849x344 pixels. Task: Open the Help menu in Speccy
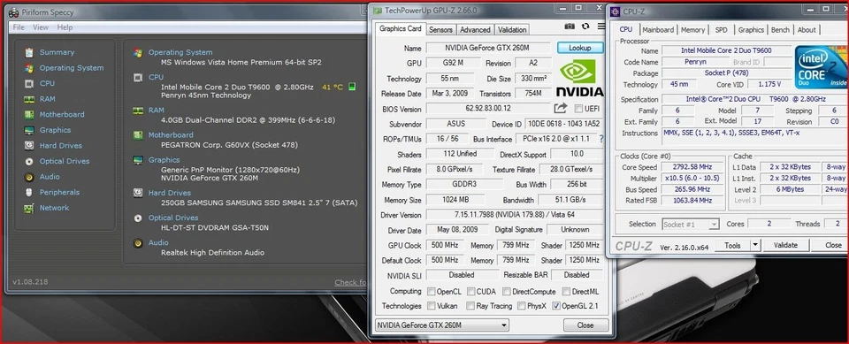[x=65, y=27]
